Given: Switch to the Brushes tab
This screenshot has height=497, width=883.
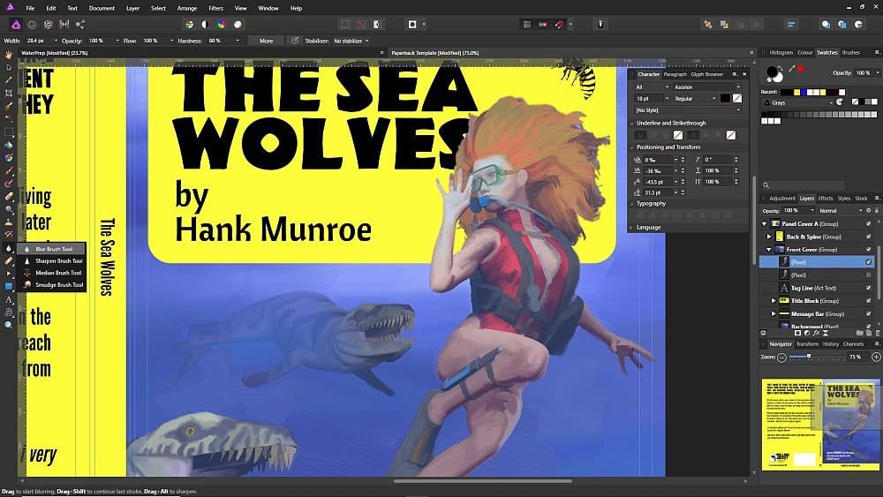Looking at the screenshot, I should coord(851,52).
